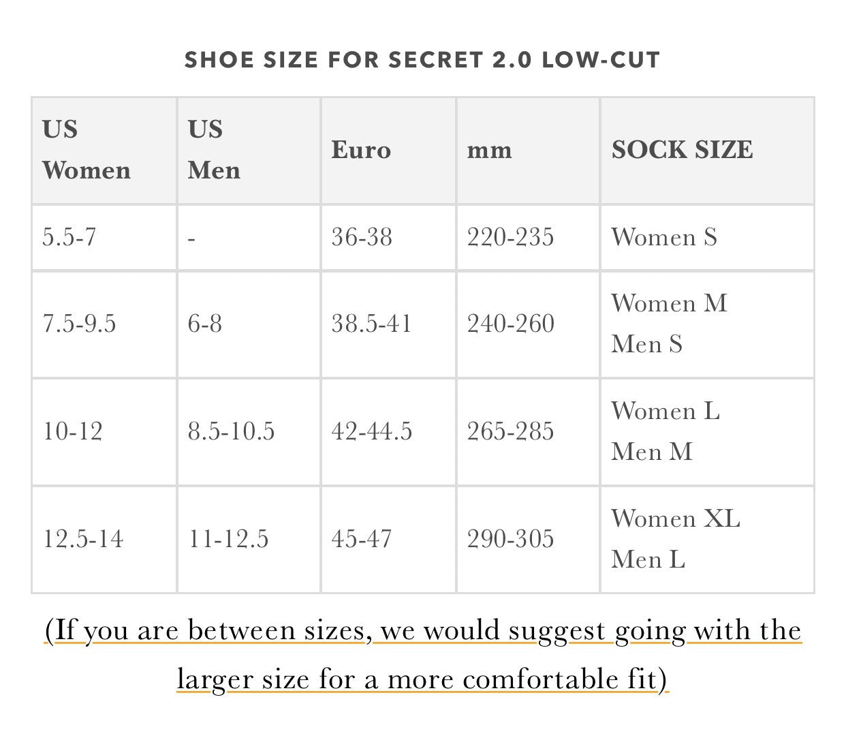Click the 36-38 Euro size cell

(x=362, y=237)
